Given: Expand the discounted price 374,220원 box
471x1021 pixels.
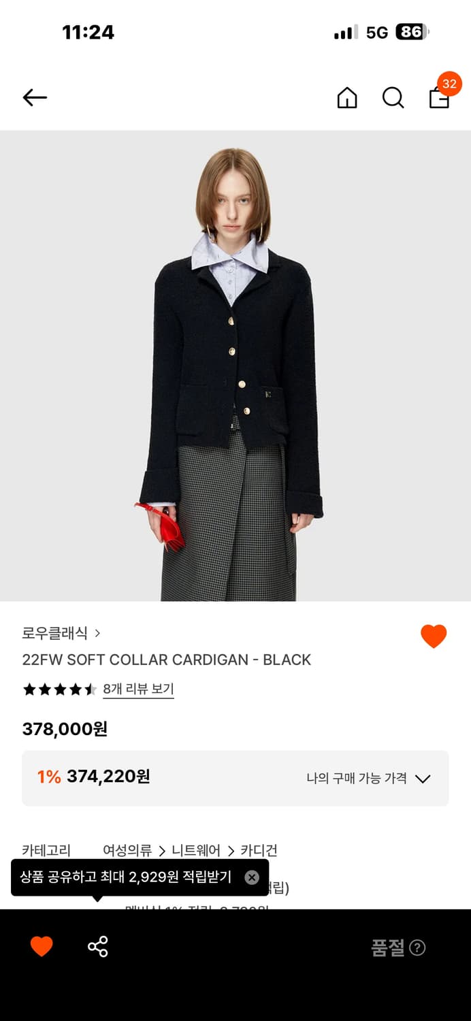Looking at the screenshot, I should coord(235,778).
